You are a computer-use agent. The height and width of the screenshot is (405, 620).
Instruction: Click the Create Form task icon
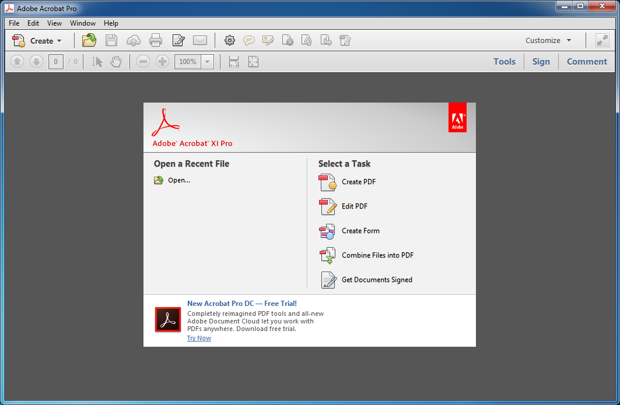(327, 231)
